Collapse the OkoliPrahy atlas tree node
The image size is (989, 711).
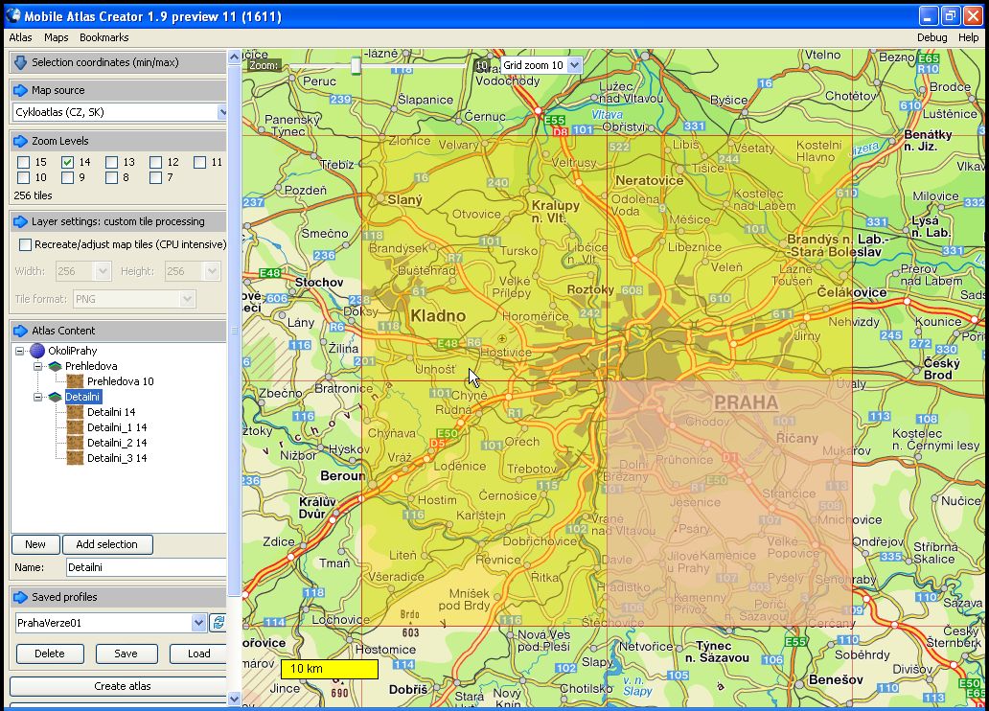pos(19,351)
